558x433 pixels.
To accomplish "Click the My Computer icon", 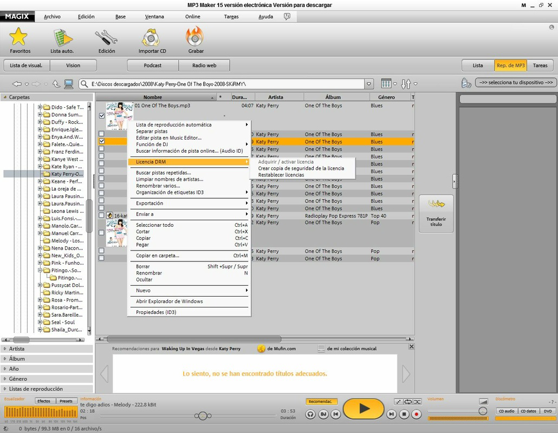I will point(69,84).
